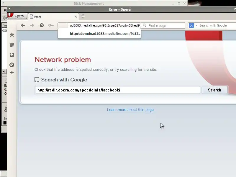Minimize the Disk Management window
This screenshot has height=177, width=236.
pos(173,4)
